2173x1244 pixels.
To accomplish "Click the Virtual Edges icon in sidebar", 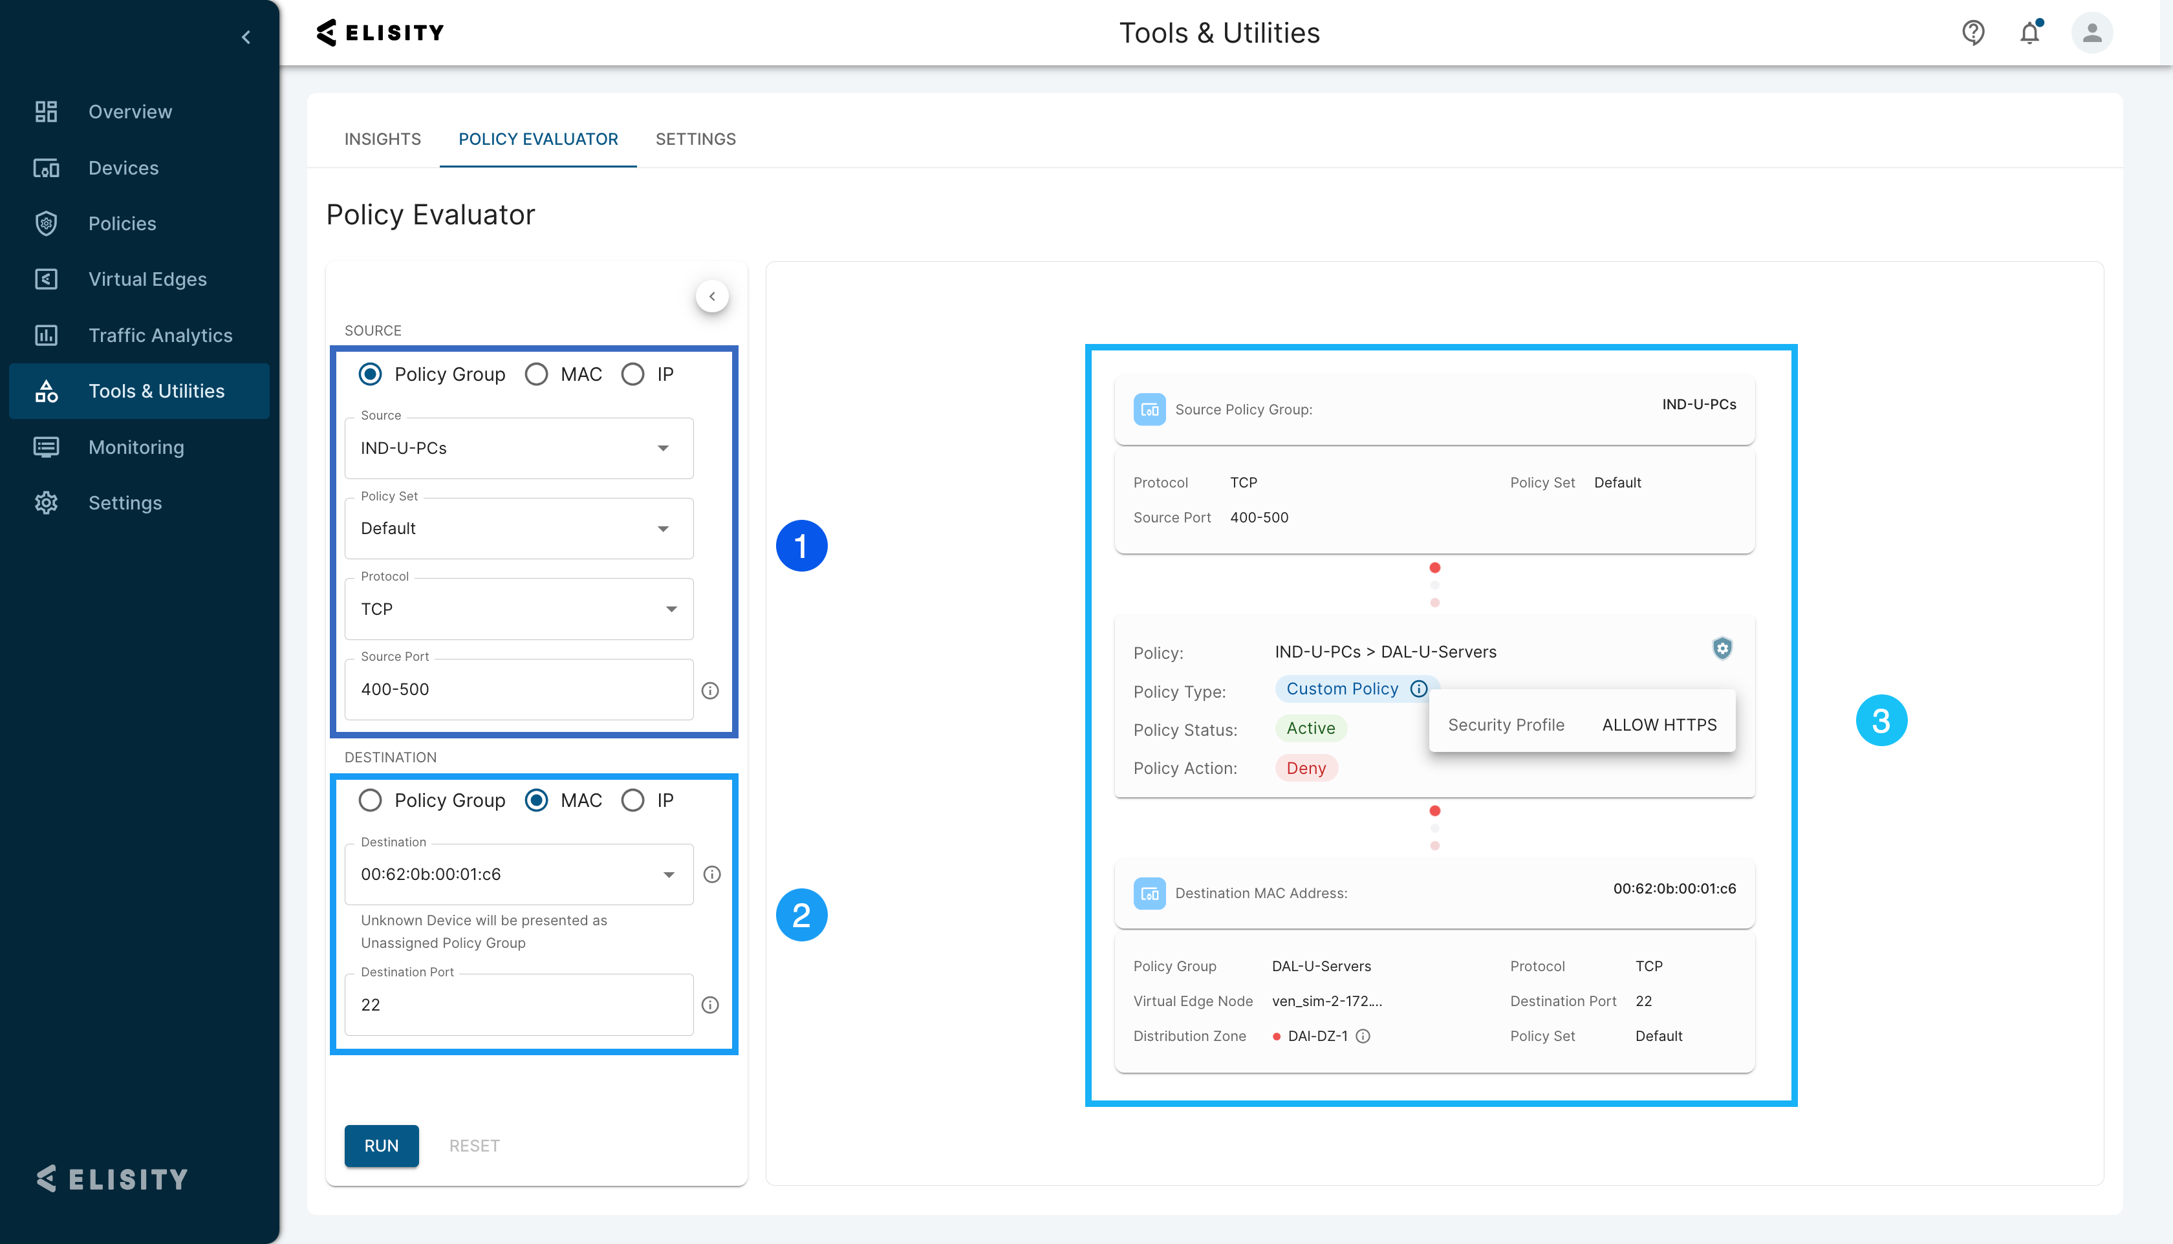I will tap(46, 279).
